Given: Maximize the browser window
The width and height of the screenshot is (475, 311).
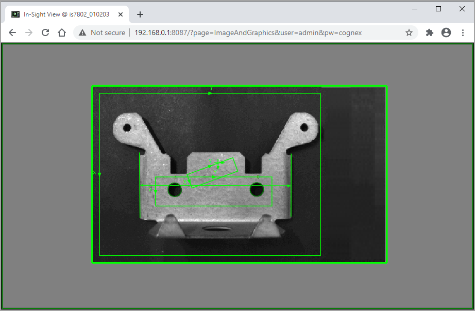Looking at the screenshot, I should click(x=438, y=9).
